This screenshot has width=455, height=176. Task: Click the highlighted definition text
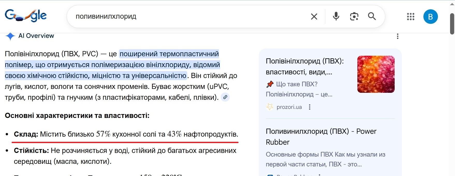pyautogui.click(x=112, y=65)
